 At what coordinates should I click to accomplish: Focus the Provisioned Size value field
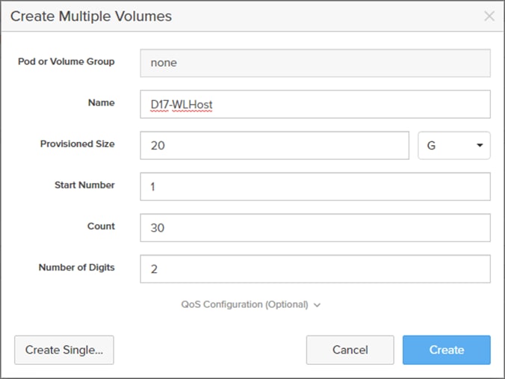coord(274,146)
